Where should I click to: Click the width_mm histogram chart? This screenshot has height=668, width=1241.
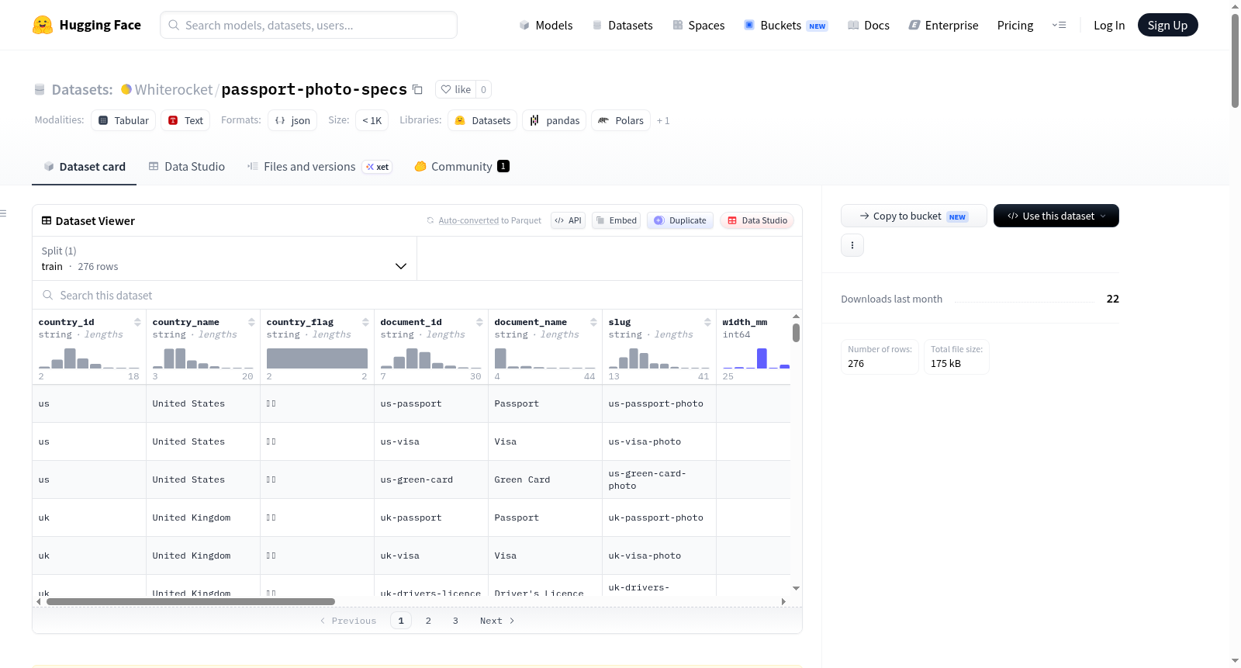756,358
